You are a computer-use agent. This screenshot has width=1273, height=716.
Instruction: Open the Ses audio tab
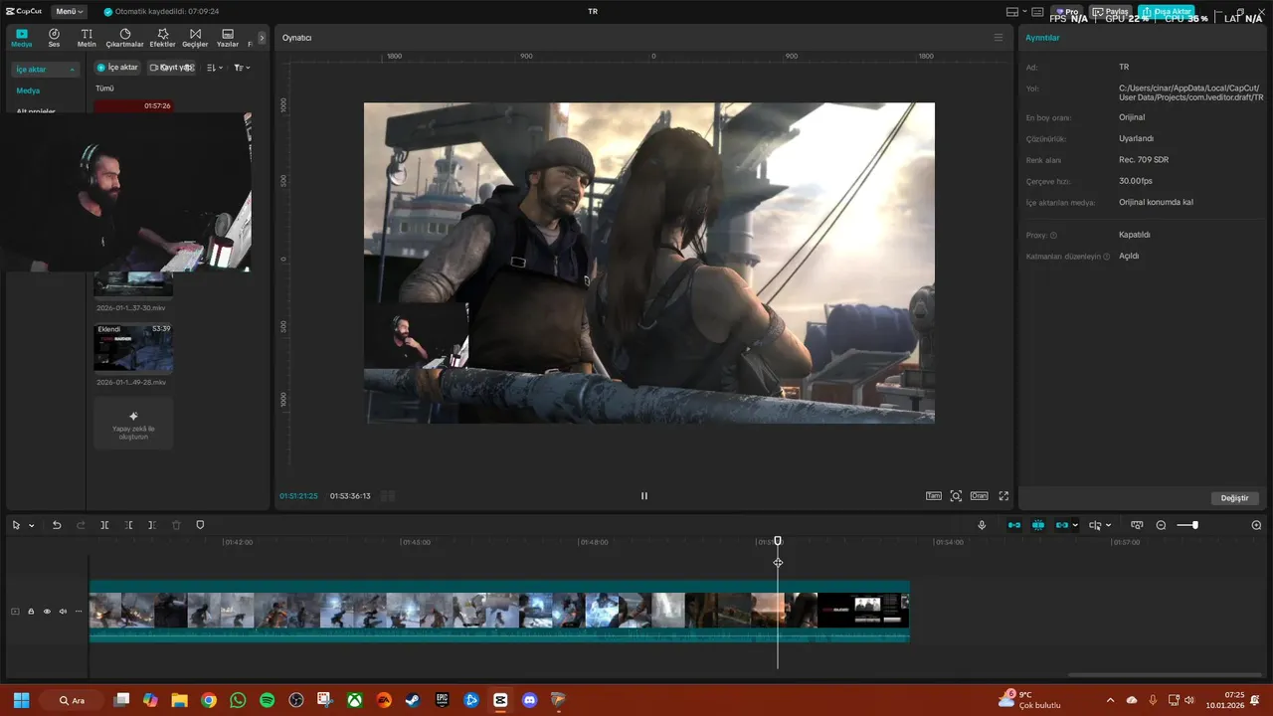(54, 38)
